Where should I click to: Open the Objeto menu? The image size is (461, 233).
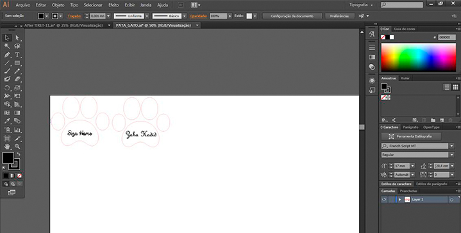[x=58, y=5]
